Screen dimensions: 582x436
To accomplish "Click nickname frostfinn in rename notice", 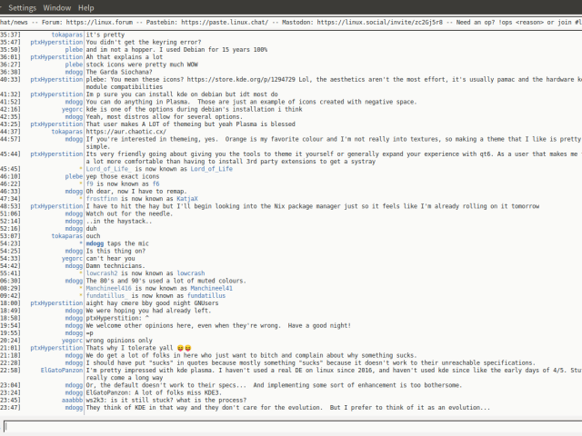I will pyautogui.click(x=102, y=199).
